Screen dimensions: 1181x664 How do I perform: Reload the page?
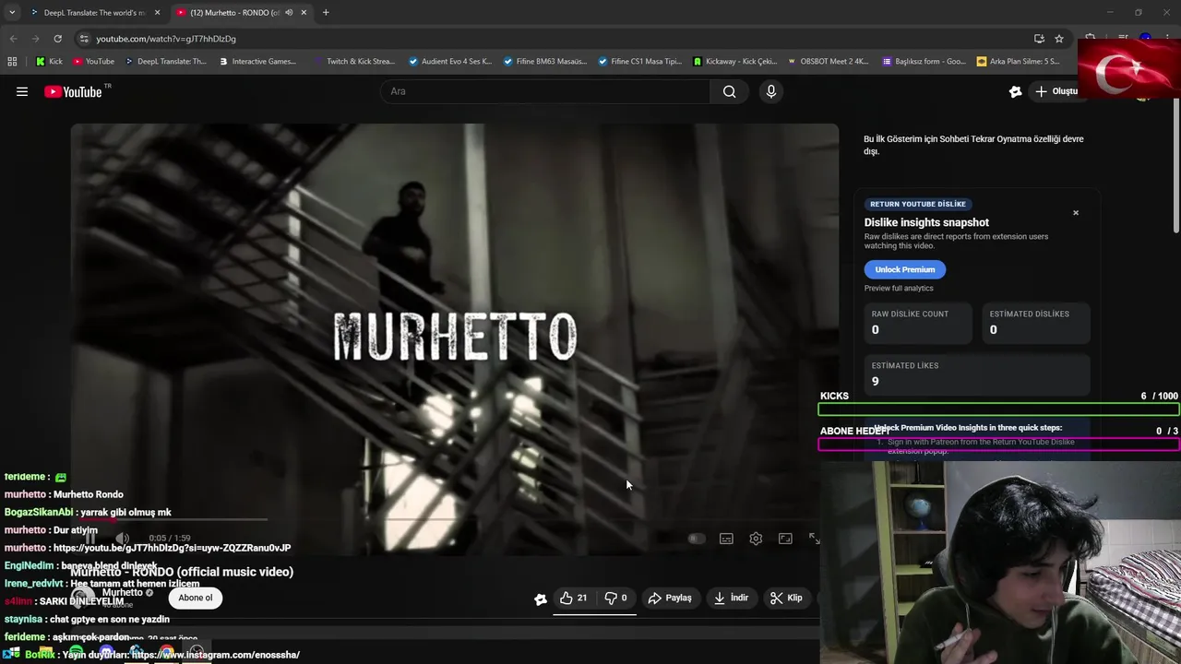pos(57,39)
